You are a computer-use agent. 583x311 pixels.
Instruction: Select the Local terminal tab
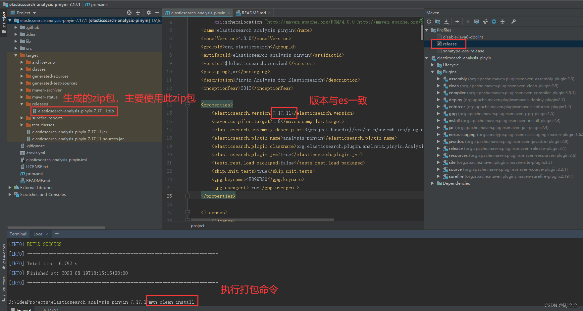click(38, 234)
